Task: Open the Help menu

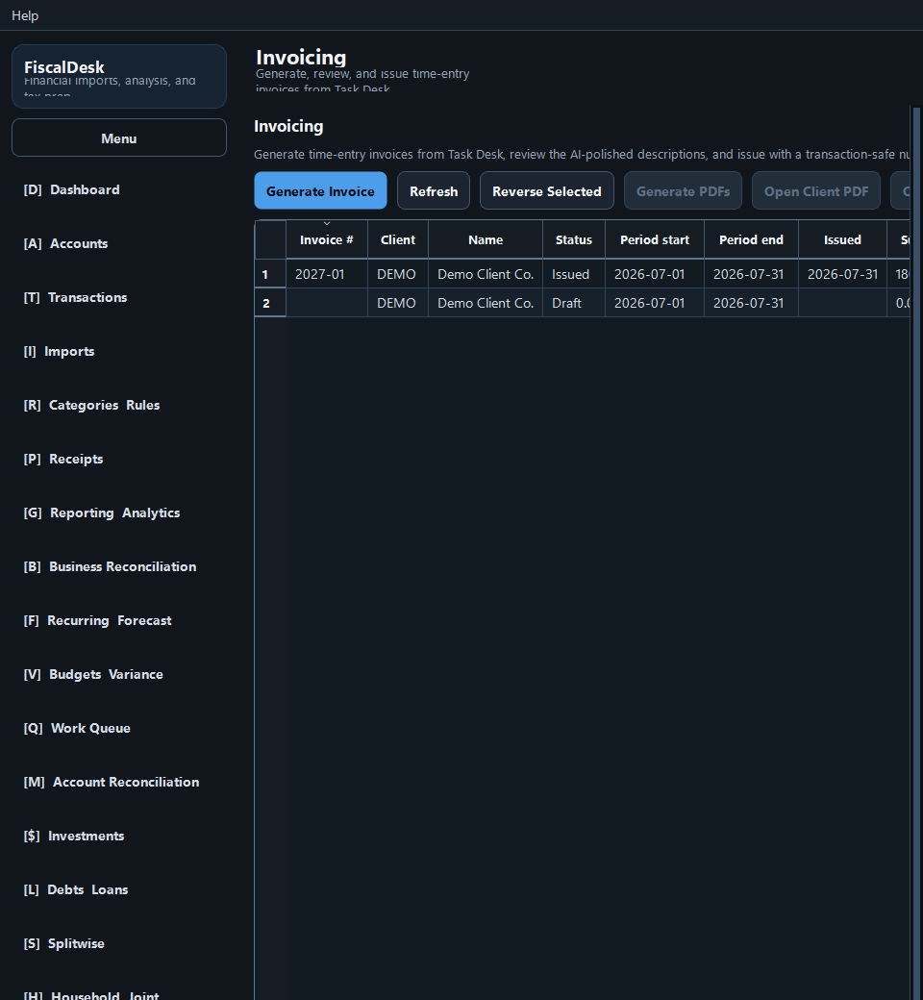Action: coord(25,15)
